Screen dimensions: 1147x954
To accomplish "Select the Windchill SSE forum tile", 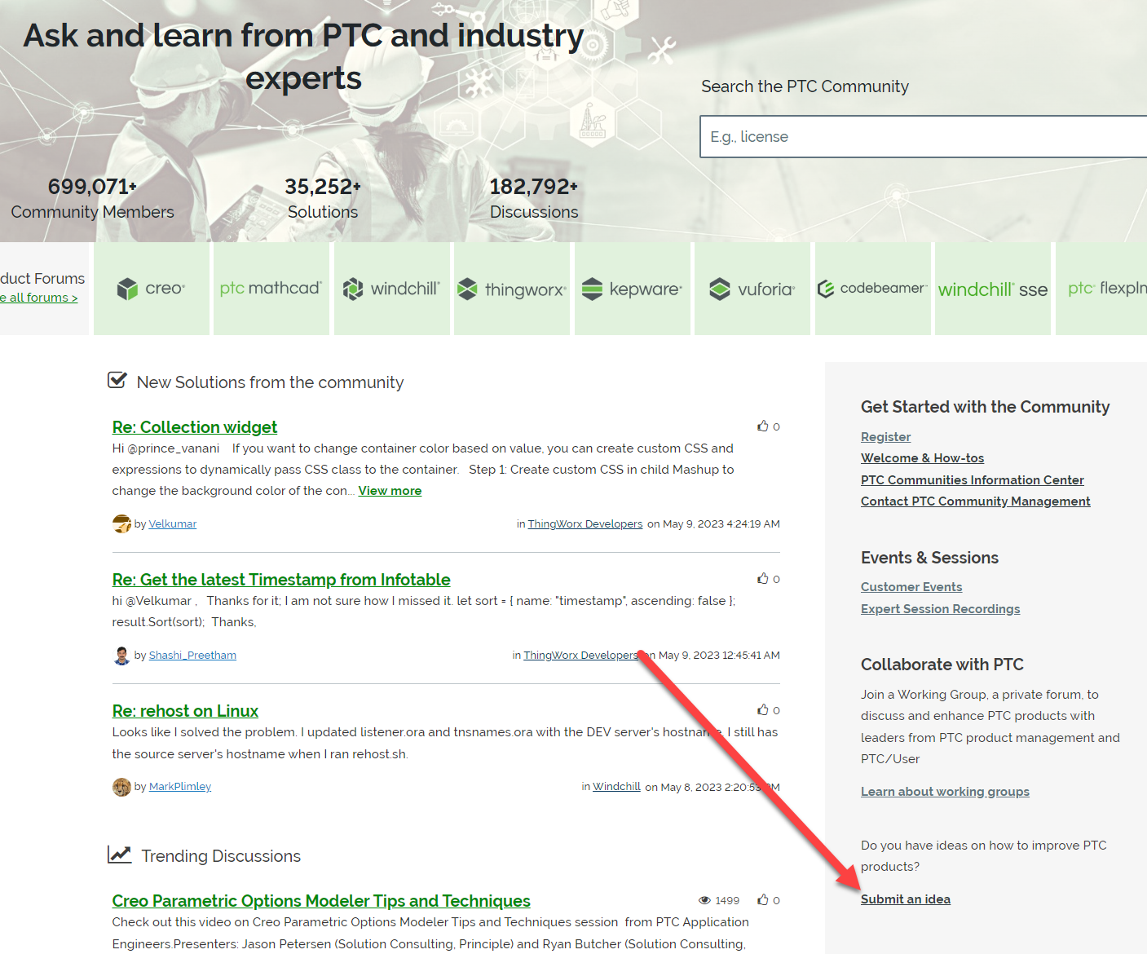I will pyautogui.click(x=992, y=288).
